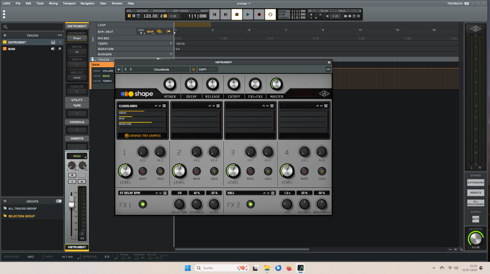Click the EXTENSIONS bypass button

click(476, 182)
